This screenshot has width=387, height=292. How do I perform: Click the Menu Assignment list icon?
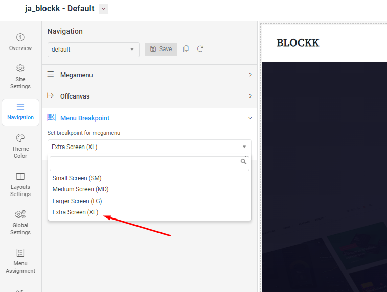(x=20, y=253)
